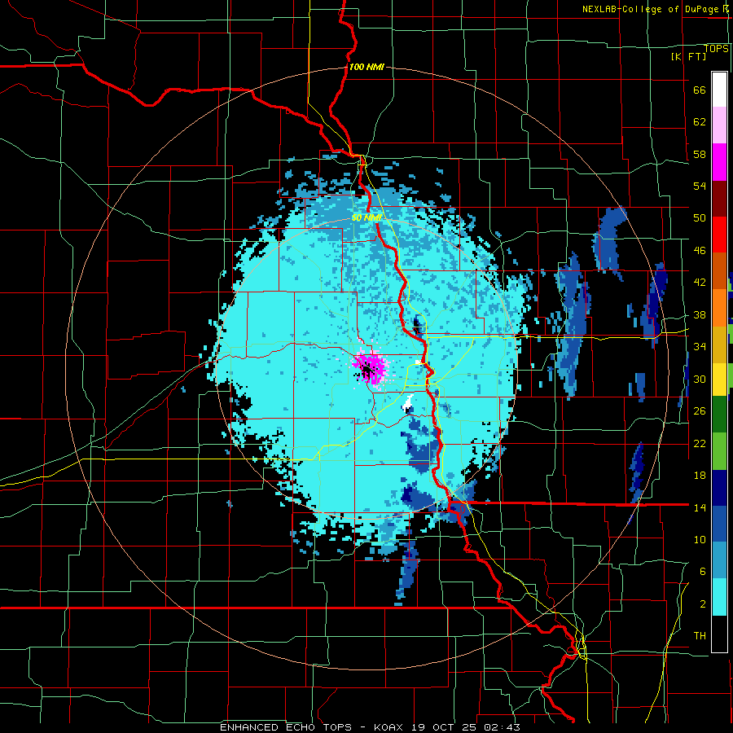Viewport: 733px width, 733px height.
Task: Click the "66" legend value
Action: coord(700,90)
